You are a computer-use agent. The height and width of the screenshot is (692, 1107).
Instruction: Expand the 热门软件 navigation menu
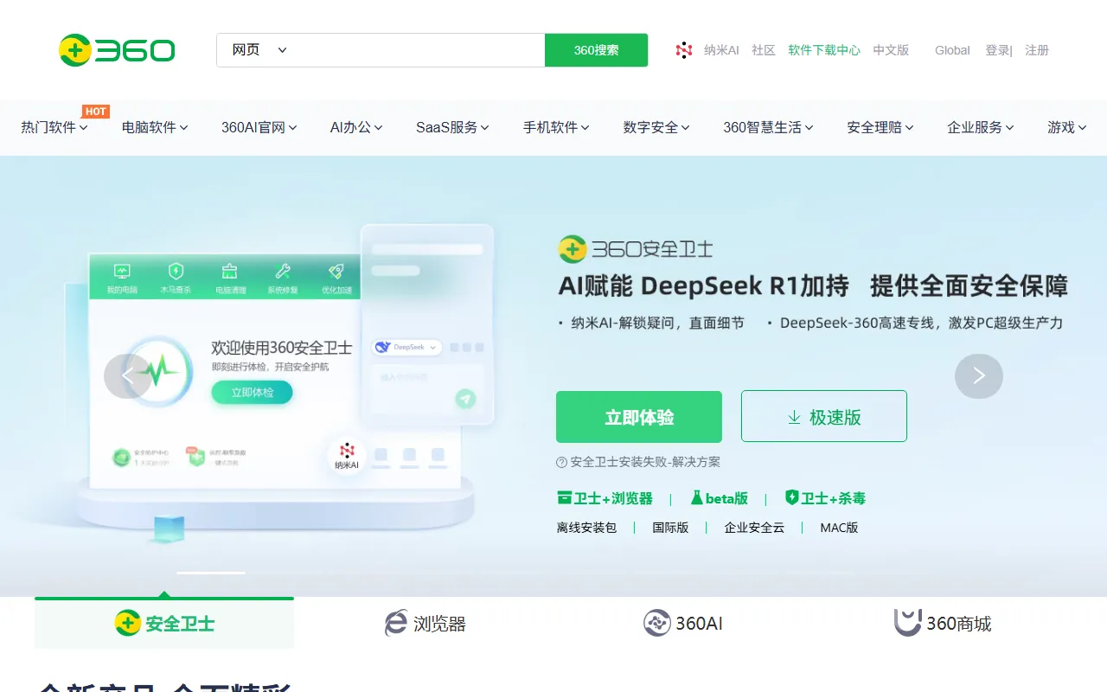54,127
